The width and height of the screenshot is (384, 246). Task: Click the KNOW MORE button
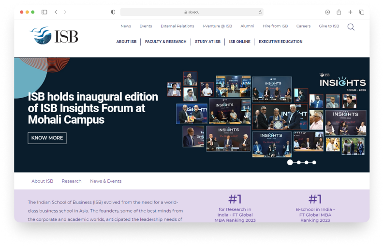47,138
